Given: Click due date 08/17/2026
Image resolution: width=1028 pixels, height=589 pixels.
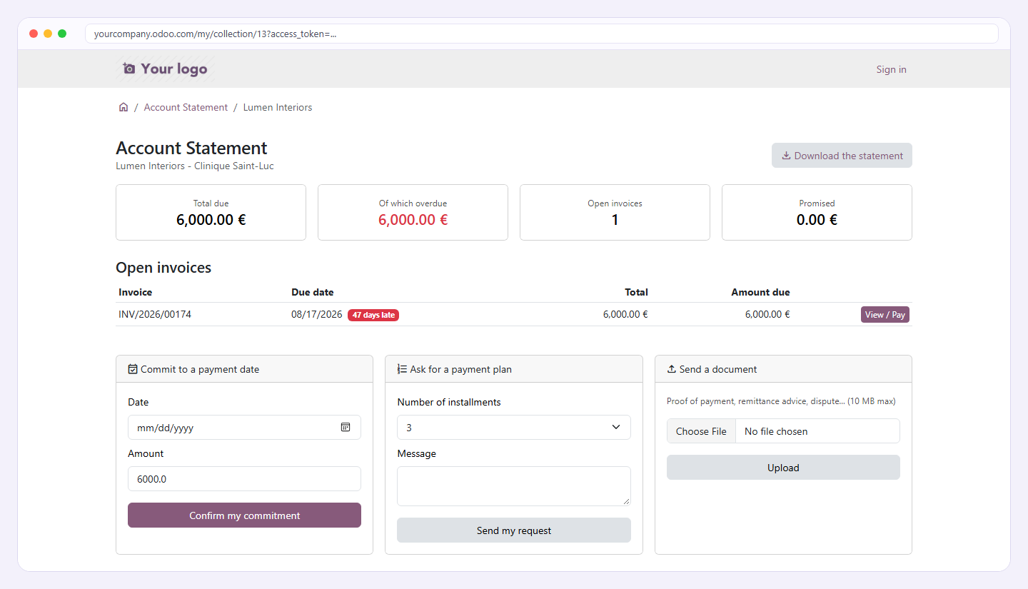Looking at the screenshot, I should pyautogui.click(x=317, y=314).
